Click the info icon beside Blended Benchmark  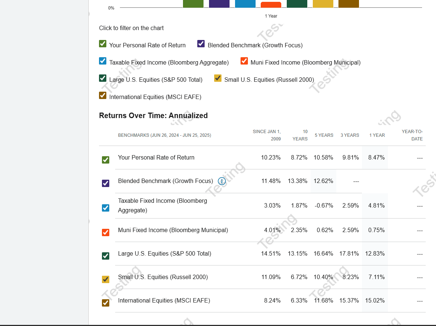click(x=221, y=181)
